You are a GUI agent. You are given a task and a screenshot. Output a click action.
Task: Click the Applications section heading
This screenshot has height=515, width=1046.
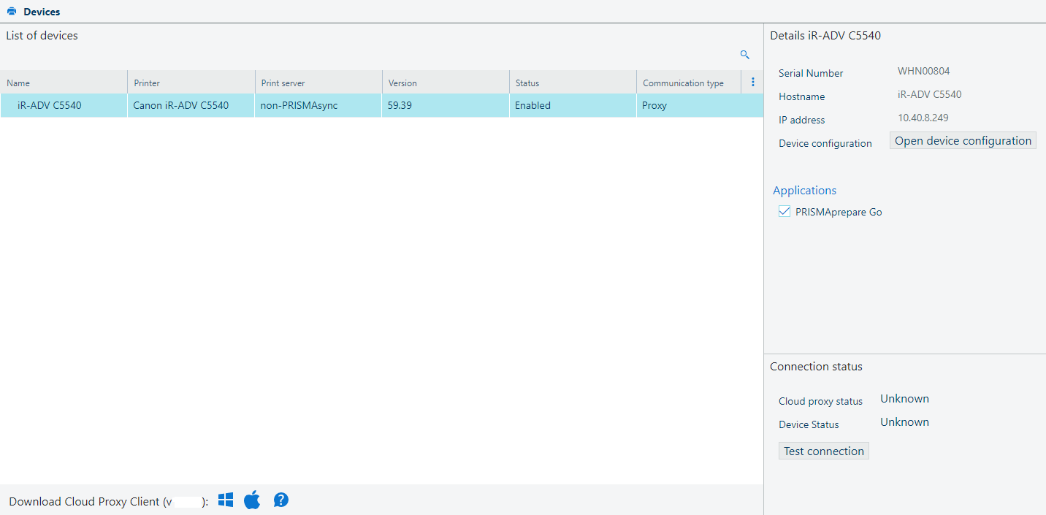pyautogui.click(x=804, y=190)
